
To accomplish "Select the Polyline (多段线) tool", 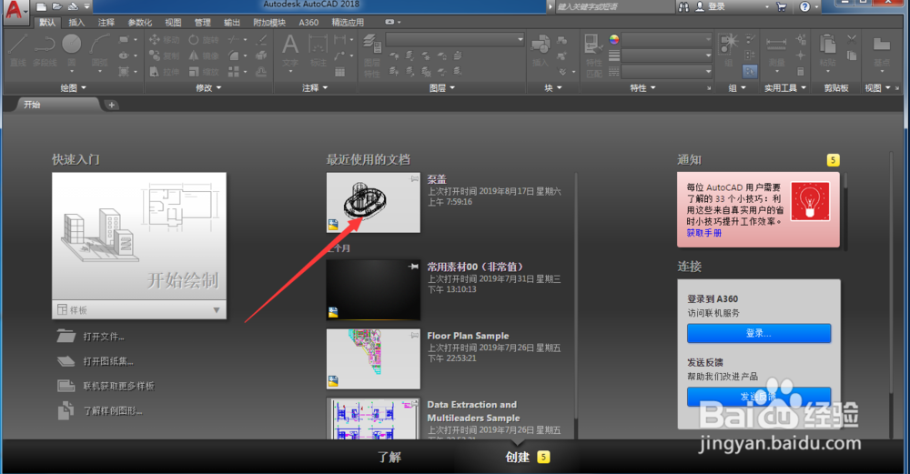I will point(45,51).
